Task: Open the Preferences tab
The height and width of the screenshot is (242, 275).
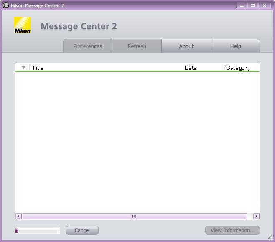Action: click(88, 46)
